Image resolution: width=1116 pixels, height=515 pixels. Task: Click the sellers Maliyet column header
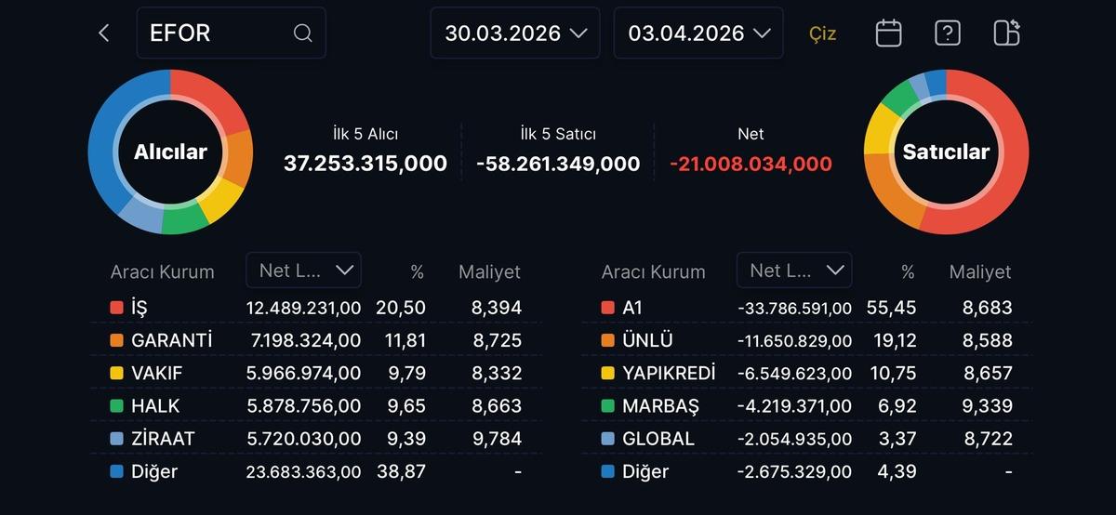coord(979,272)
